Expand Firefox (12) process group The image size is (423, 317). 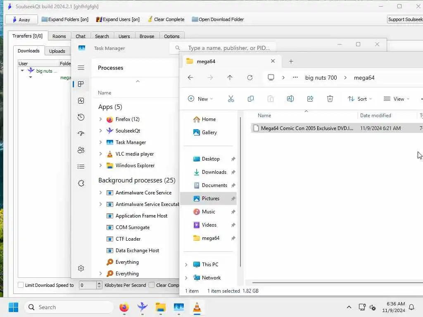[x=101, y=119]
